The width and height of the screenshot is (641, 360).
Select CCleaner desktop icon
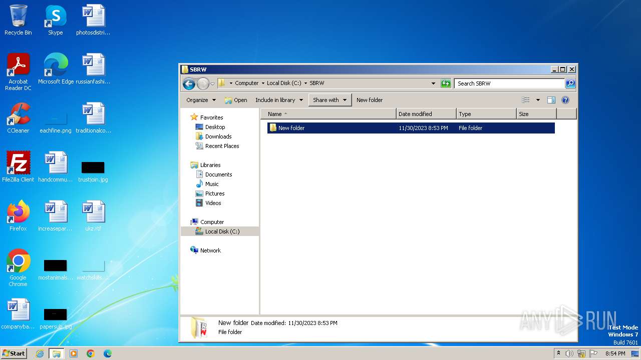(x=18, y=118)
